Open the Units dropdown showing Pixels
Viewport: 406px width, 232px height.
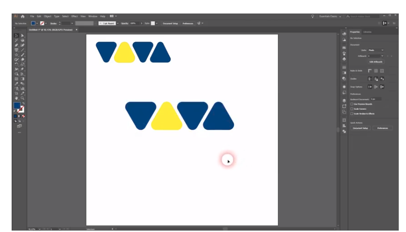click(x=376, y=50)
